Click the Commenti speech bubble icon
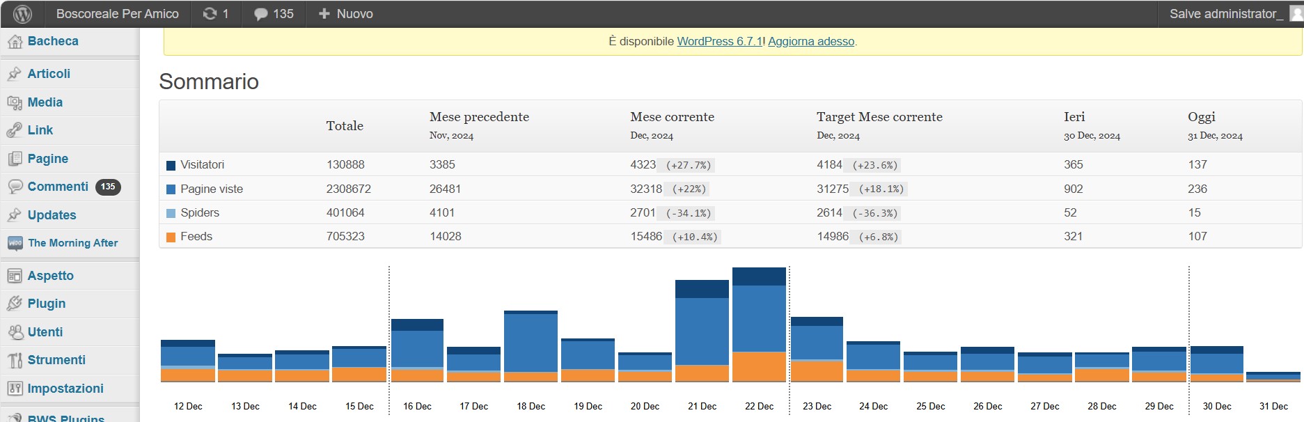This screenshot has width=1304, height=422. pyautogui.click(x=15, y=187)
